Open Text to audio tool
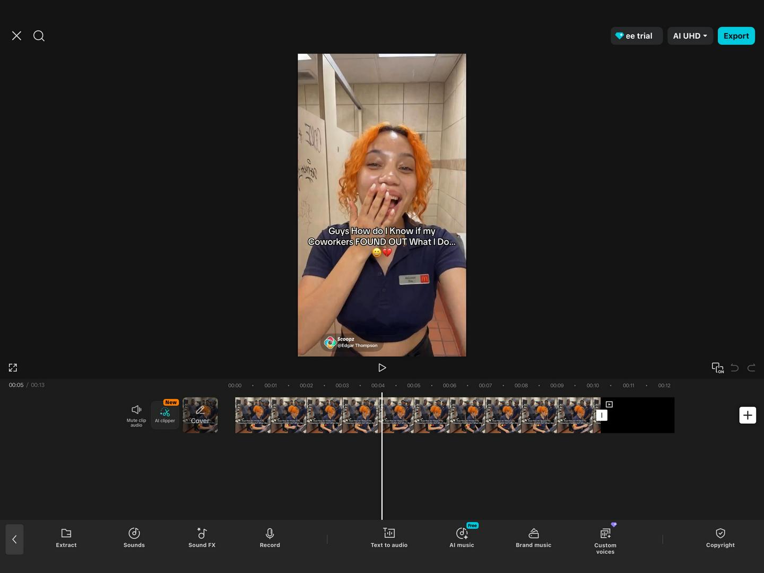Screen dimensions: 764x573 (x=389, y=537)
